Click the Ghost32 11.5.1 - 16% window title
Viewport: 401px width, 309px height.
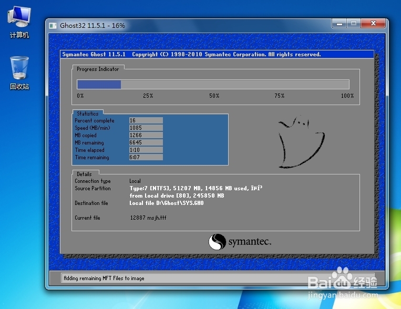[x=92, y=26]
